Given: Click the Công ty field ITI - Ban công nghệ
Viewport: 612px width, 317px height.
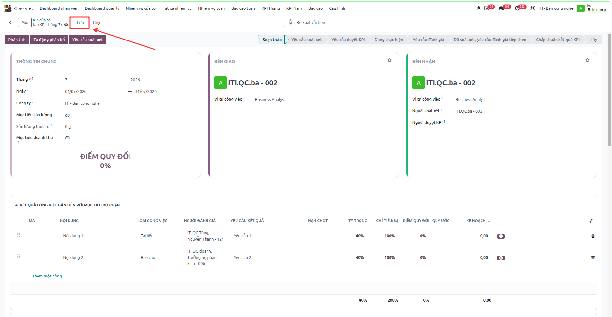Looking at the screenshot, I should click(x=82, y=103).
